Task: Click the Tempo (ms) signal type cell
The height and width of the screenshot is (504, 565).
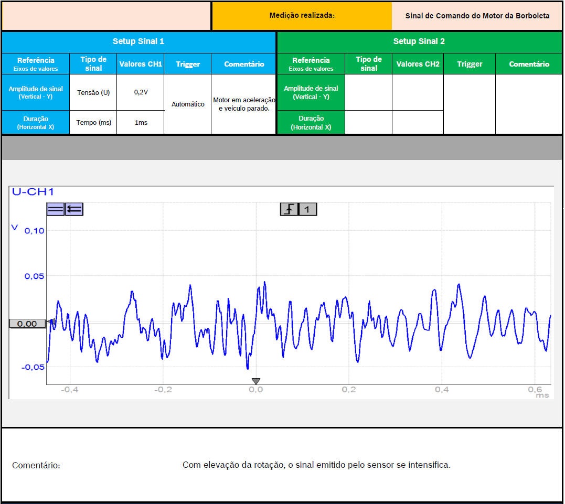Action: pos(93,122)
